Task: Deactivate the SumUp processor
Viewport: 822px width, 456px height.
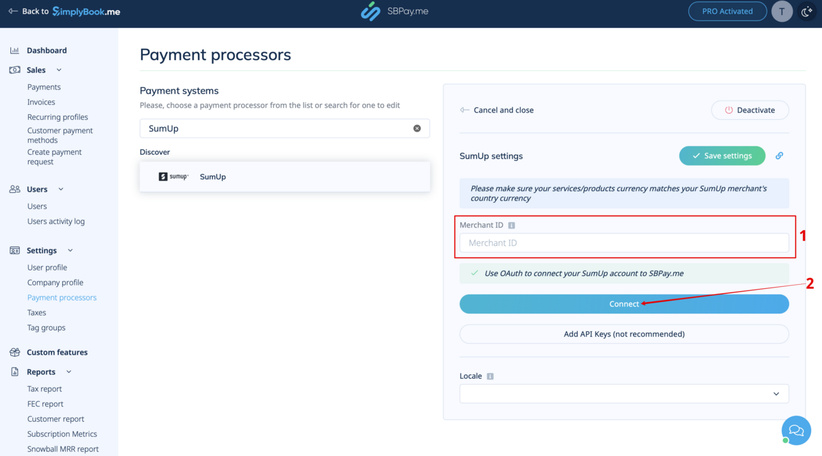Action: [x=749, y=110]
